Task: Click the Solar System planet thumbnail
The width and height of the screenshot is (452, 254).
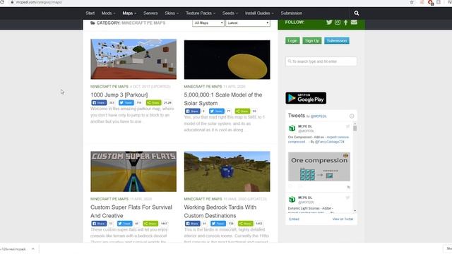Action: (x=227, y=59)
